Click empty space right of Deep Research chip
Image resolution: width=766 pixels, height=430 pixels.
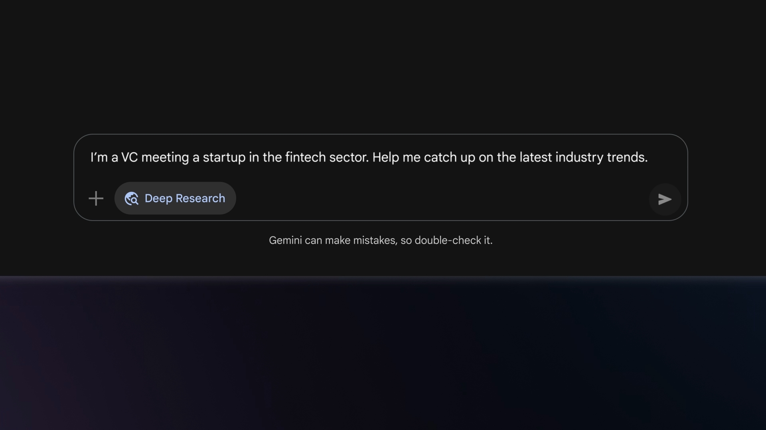click(x=439, y=198)
